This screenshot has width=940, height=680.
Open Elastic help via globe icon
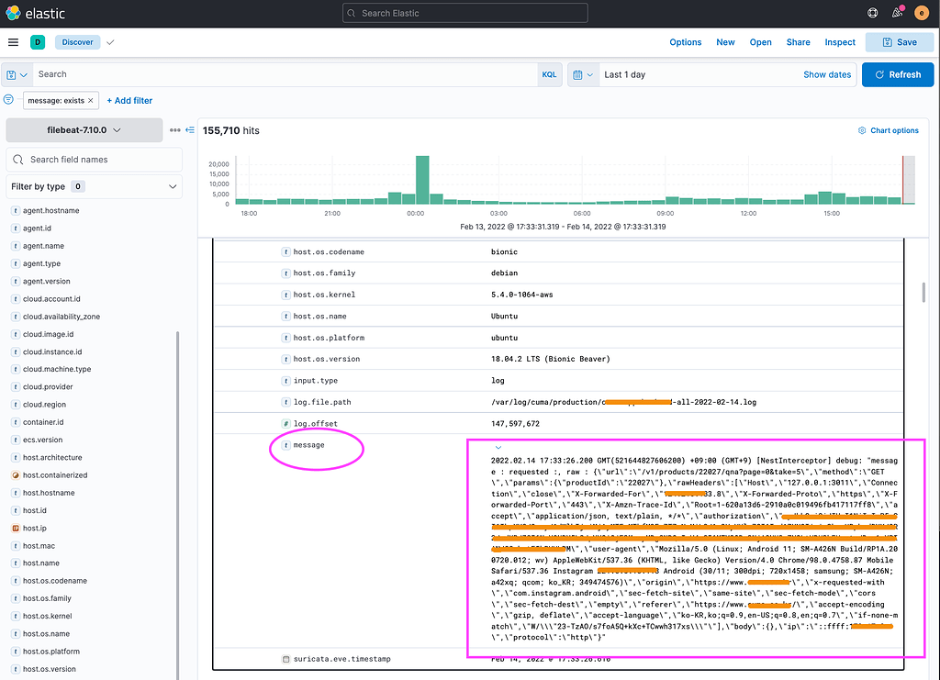(872, 13)
